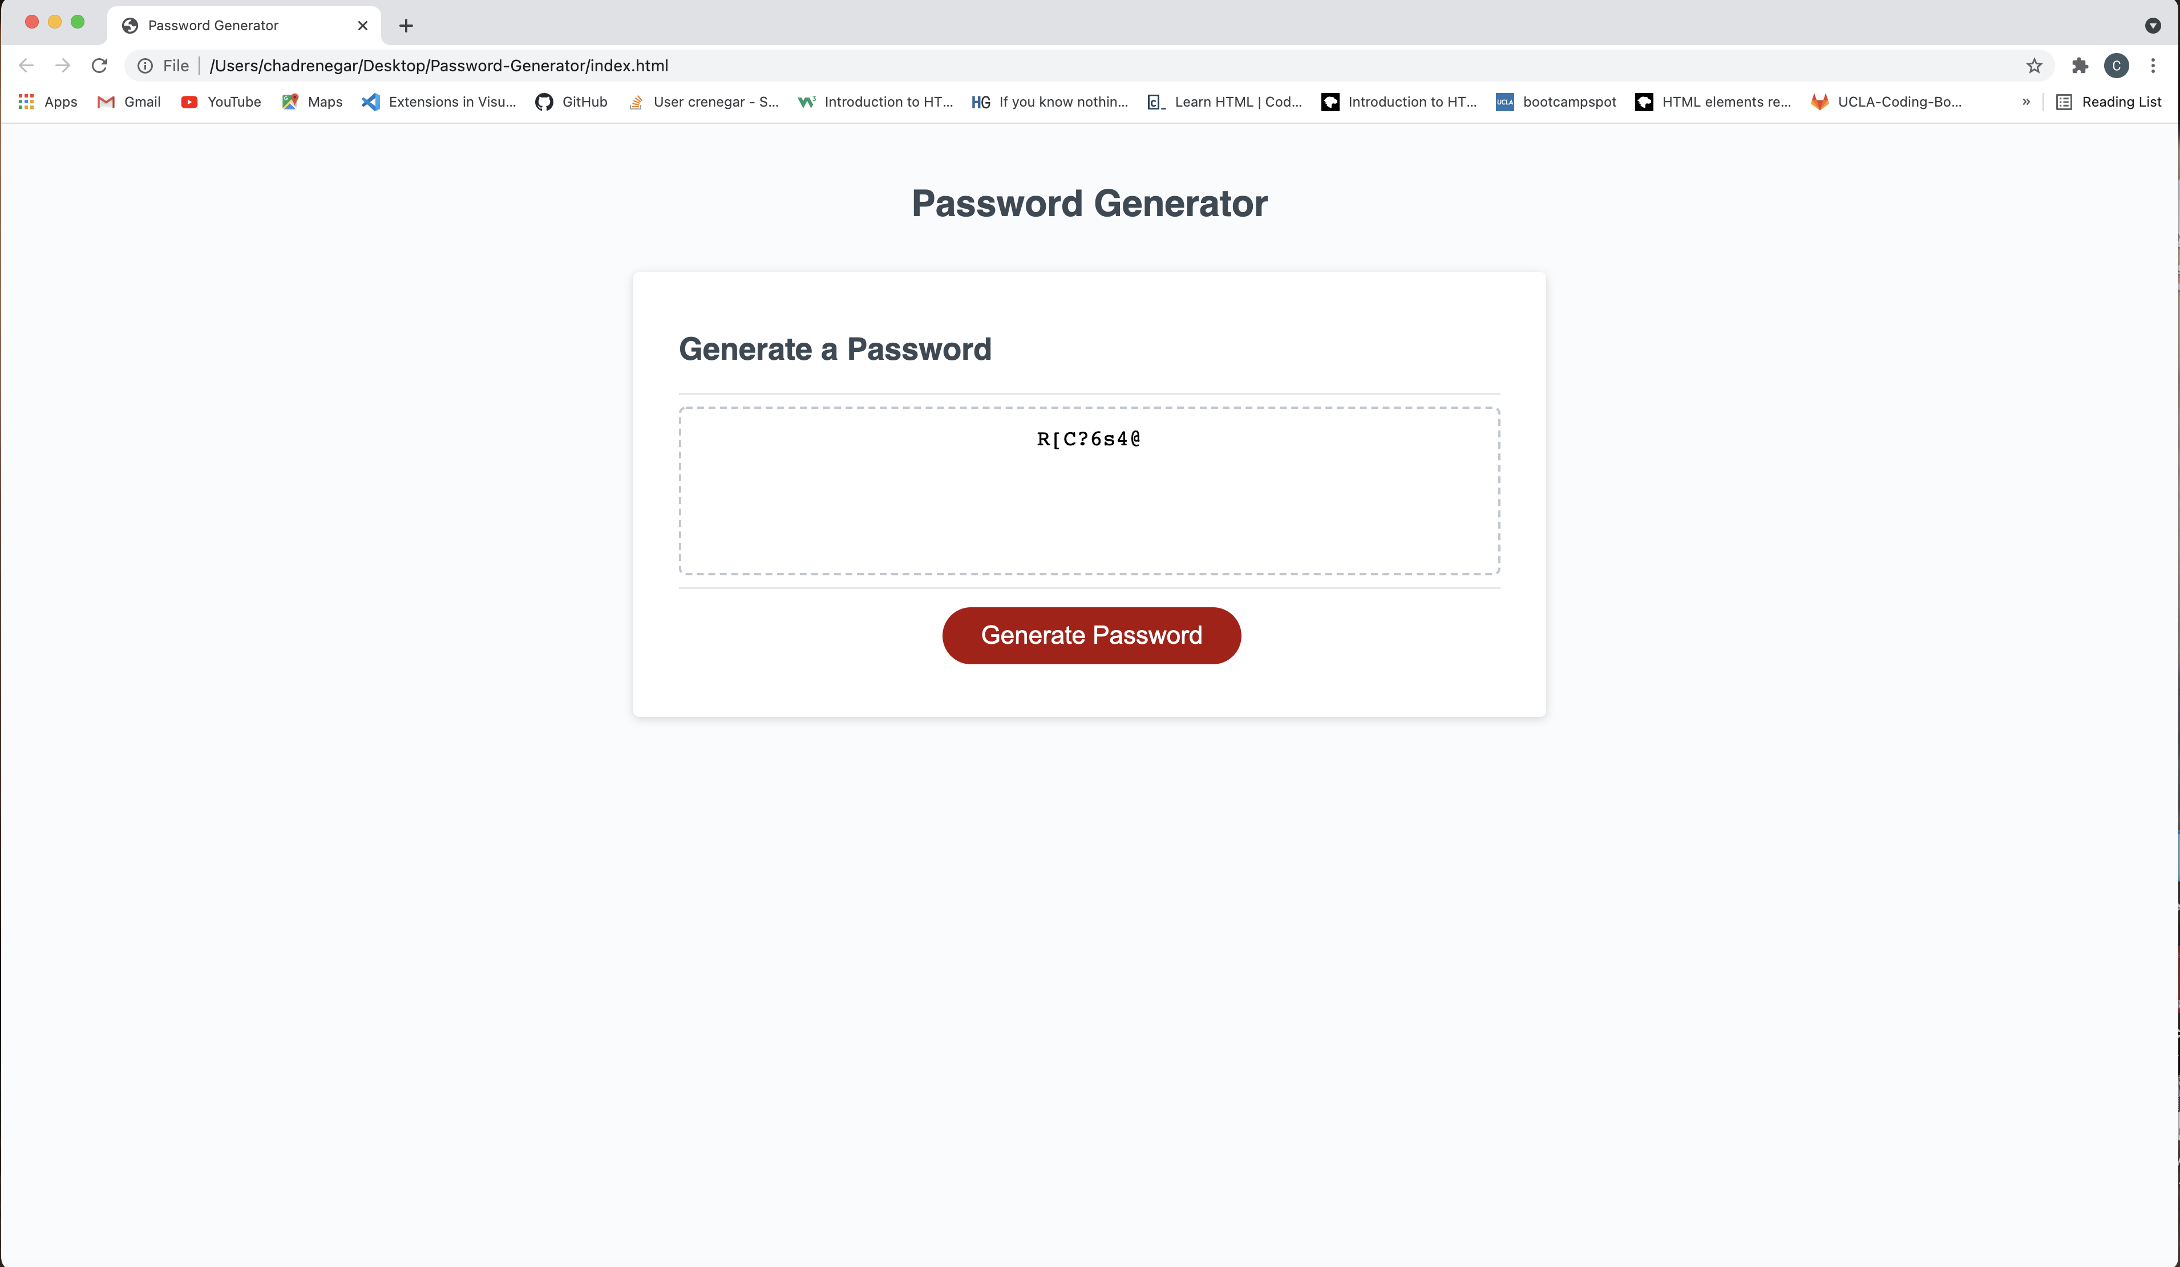Open the Reading List panel

2109,102
